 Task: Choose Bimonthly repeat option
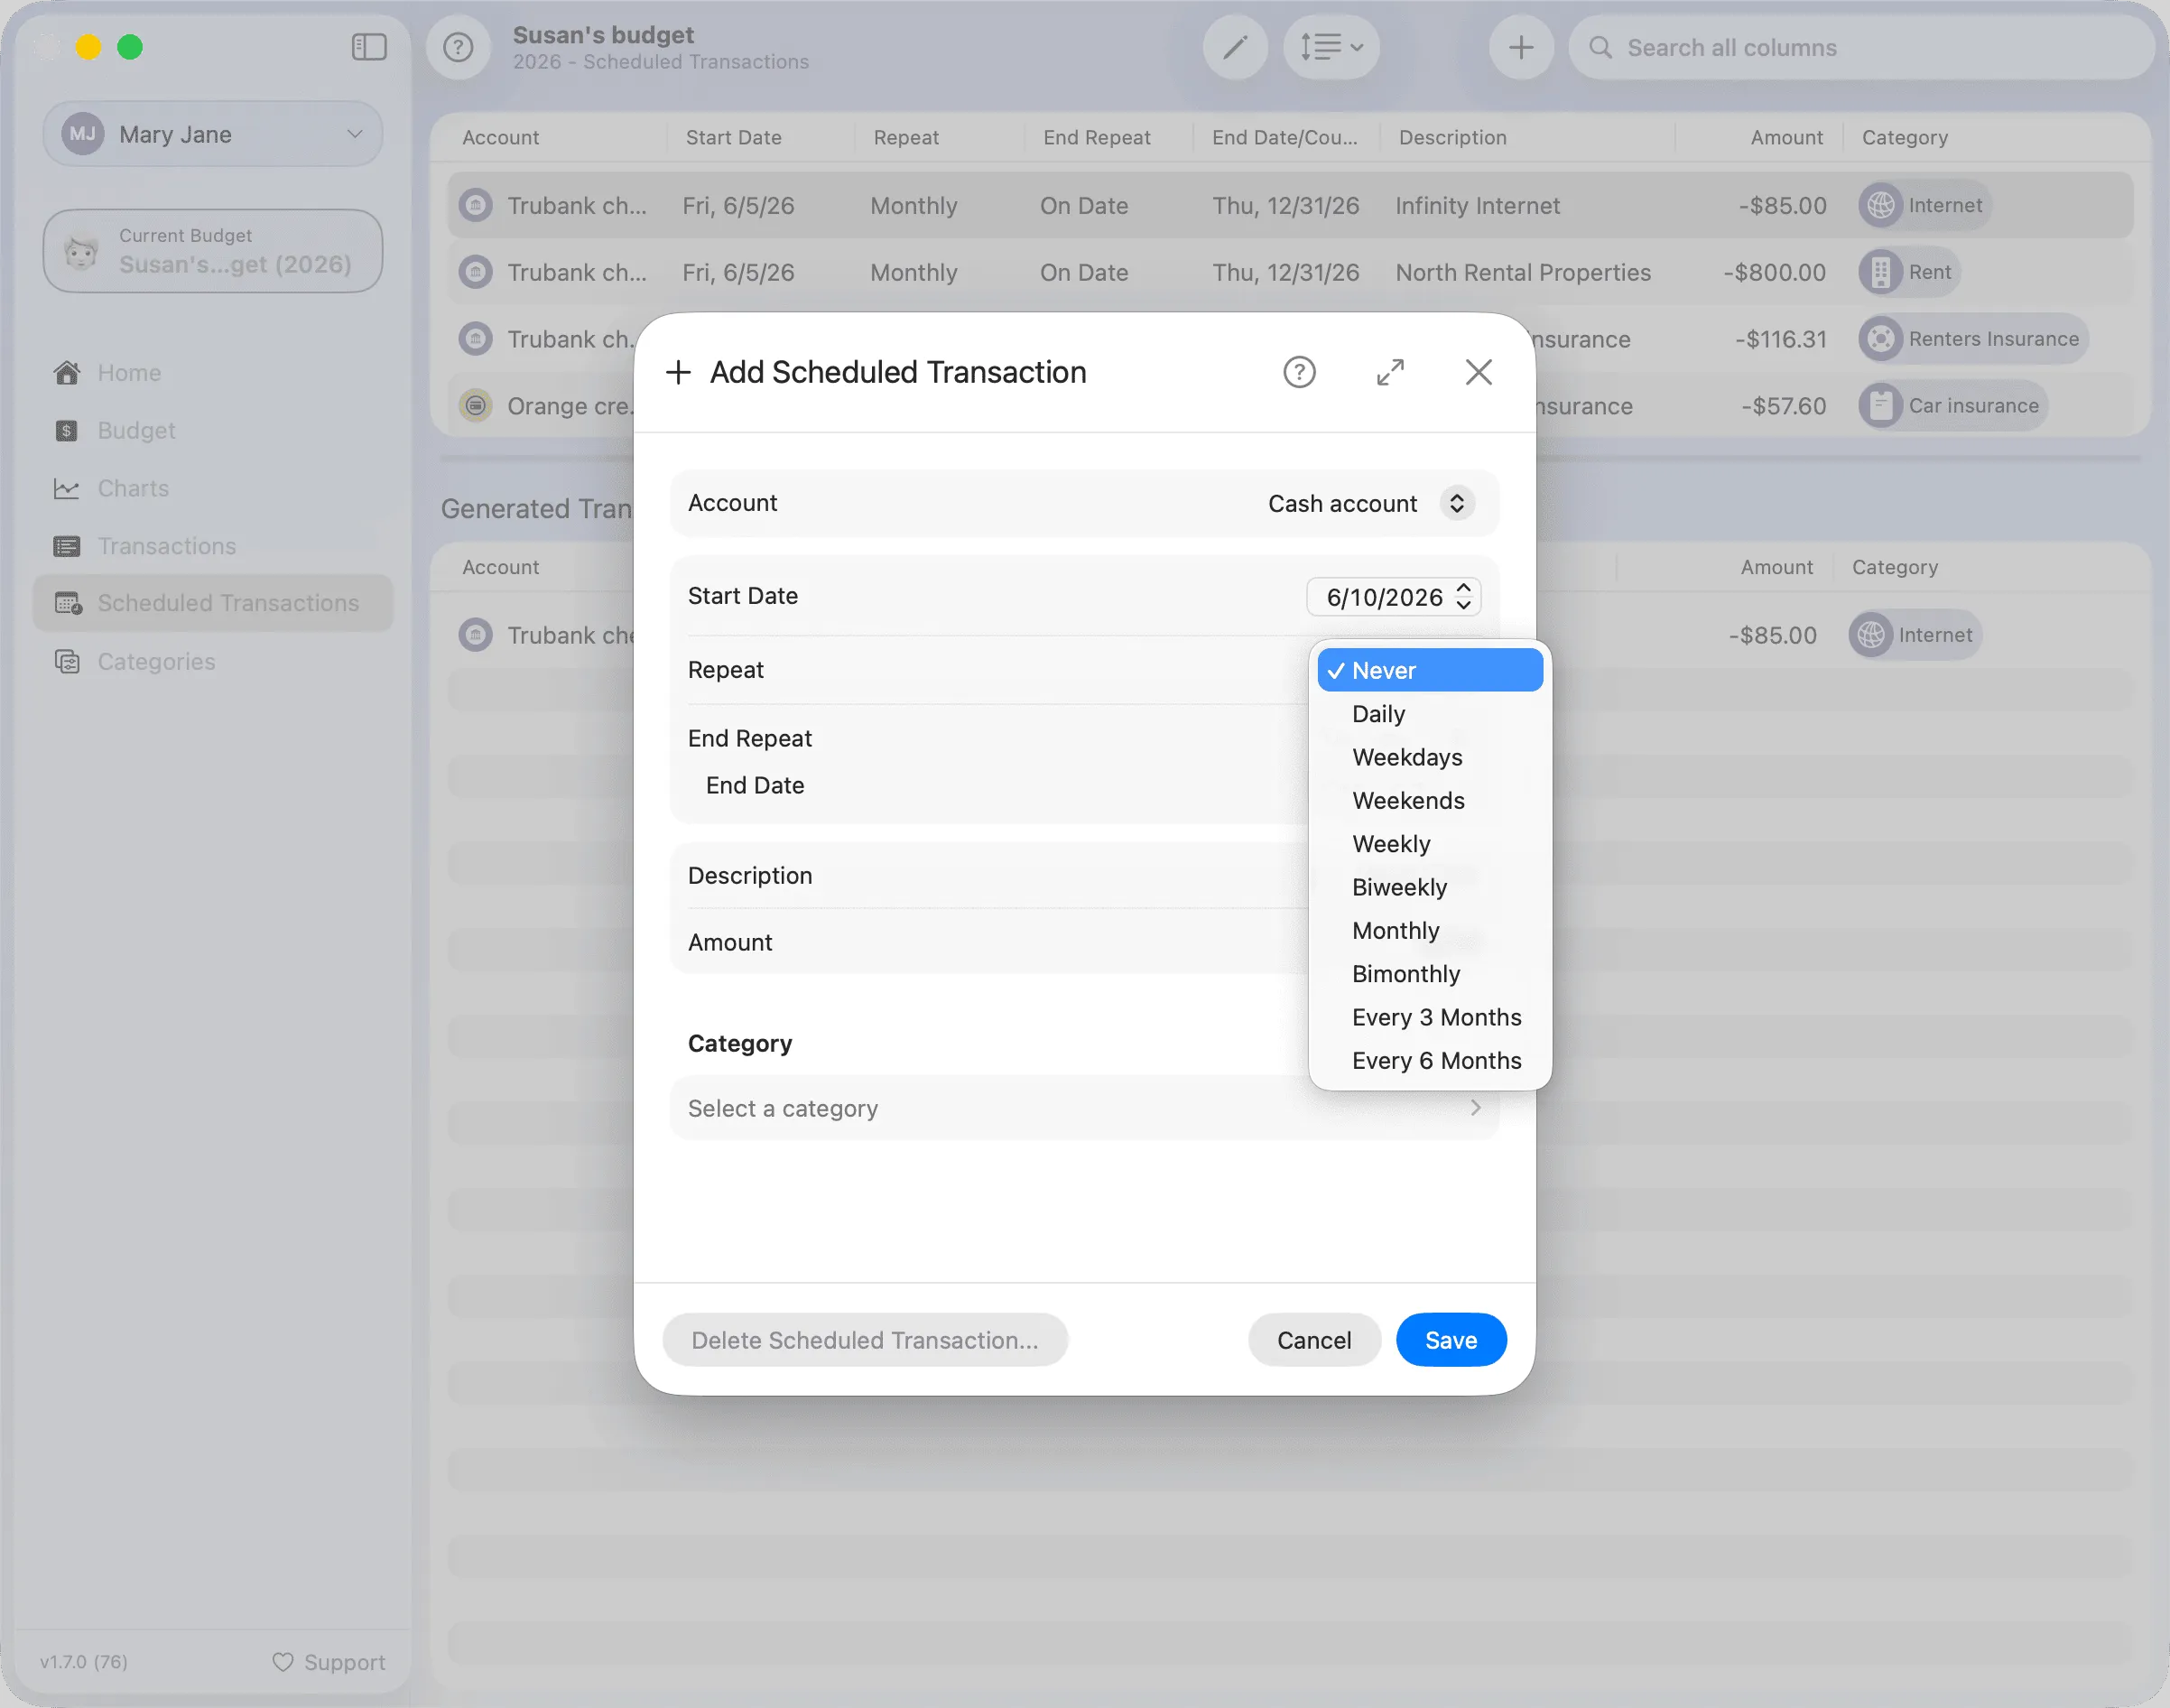coord(1430,974)
